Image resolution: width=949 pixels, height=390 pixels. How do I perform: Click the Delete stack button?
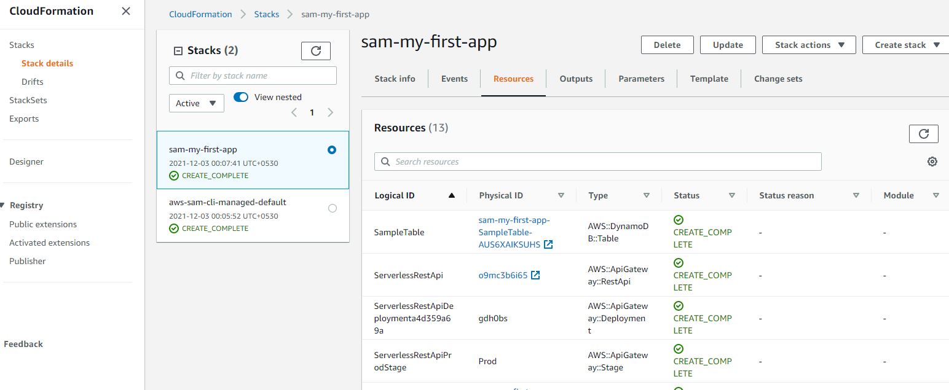[x=667, y=45]
